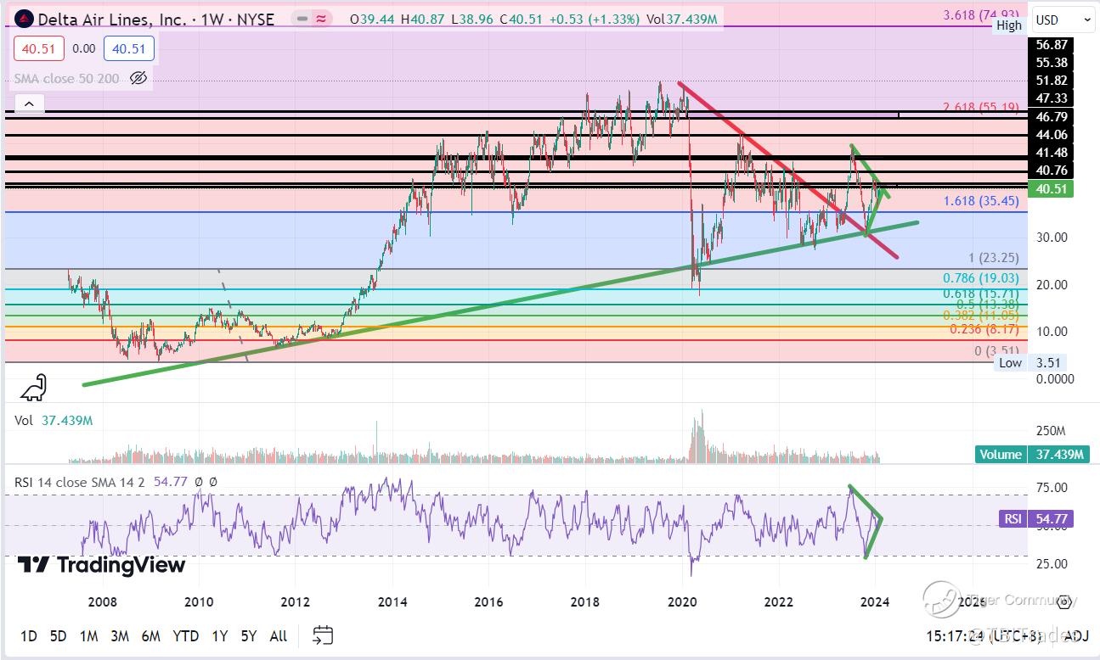
Task: Click the 41.48 price axis label
Action: point(1051,153)
